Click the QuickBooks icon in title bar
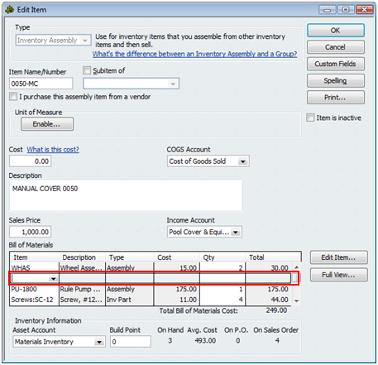378x365 pixels. tap(10, 10)
